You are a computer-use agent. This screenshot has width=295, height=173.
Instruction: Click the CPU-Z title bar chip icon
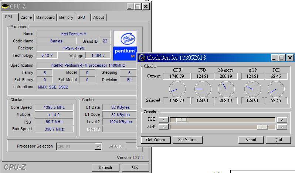(5, 6)
